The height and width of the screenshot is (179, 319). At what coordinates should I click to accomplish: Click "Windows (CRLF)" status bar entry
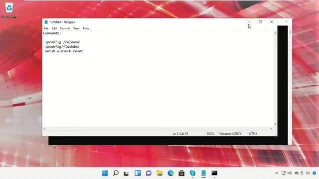point(230,134)
